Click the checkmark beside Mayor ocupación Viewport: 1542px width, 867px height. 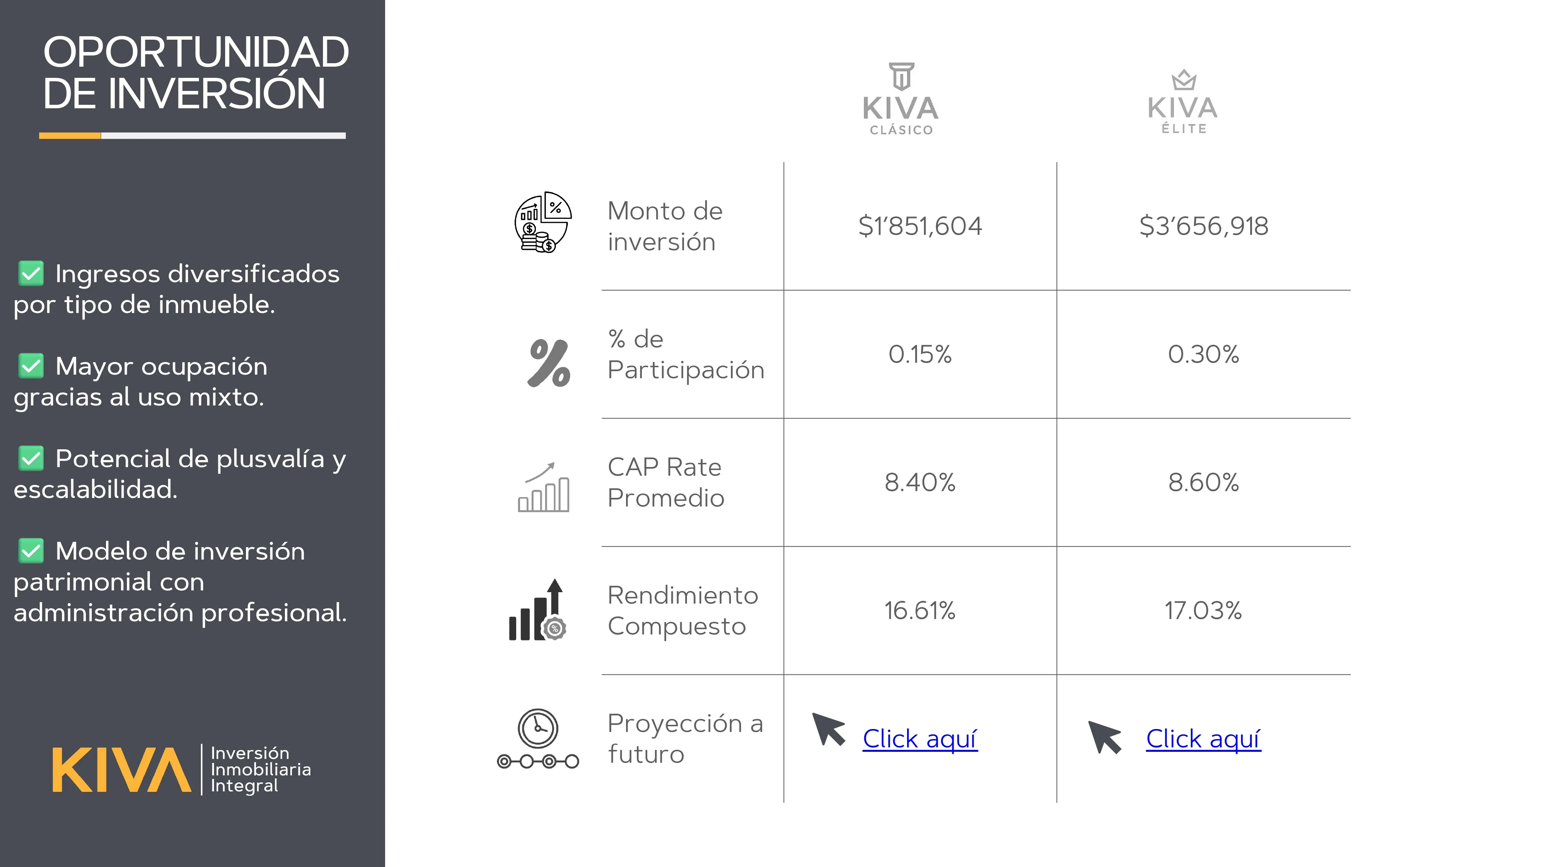pos(31,366)
